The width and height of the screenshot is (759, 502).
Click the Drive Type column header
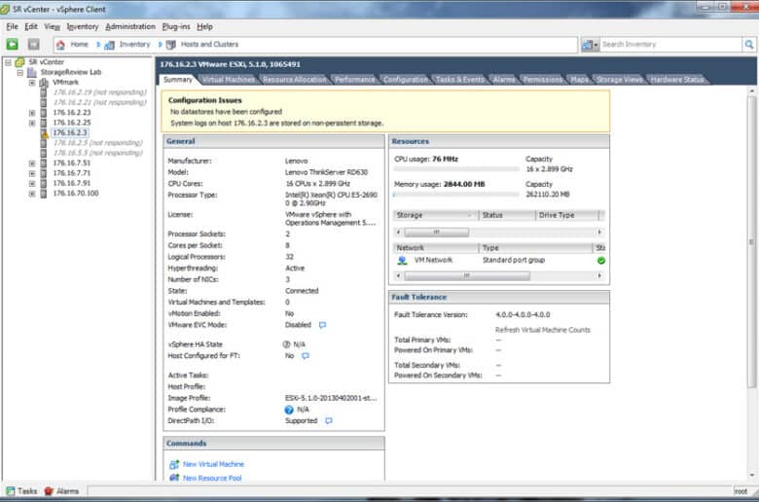tap(568, 215)
